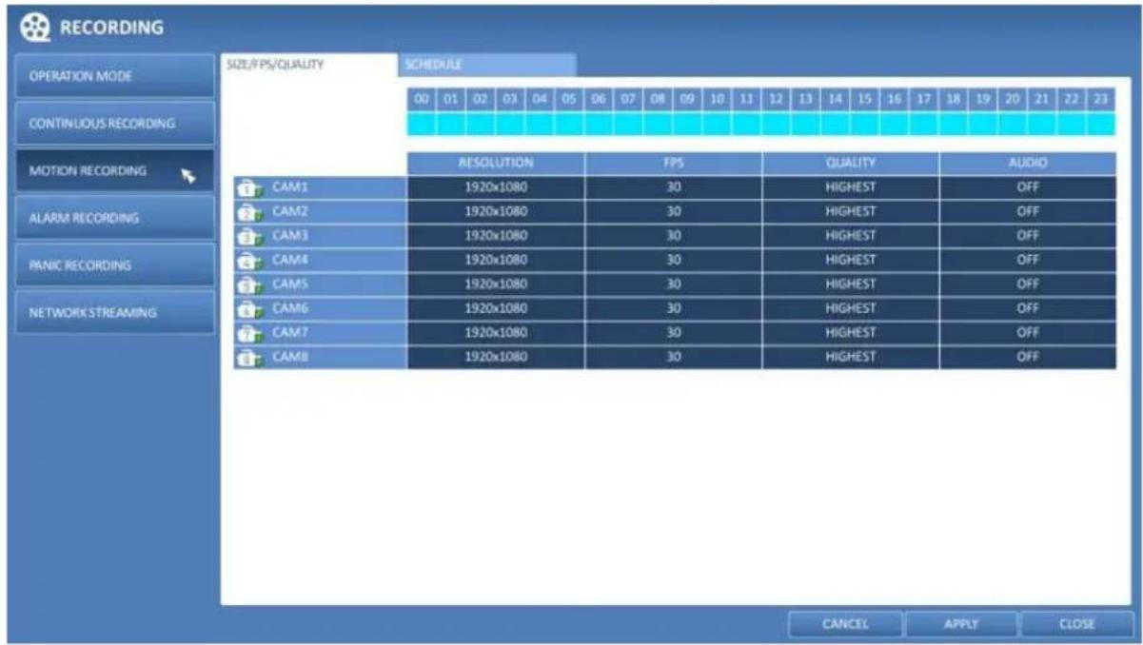The image size is (1143, 645).
Task: Toggle CAM8 audio OFF setting
Action: pos(1028,357)
